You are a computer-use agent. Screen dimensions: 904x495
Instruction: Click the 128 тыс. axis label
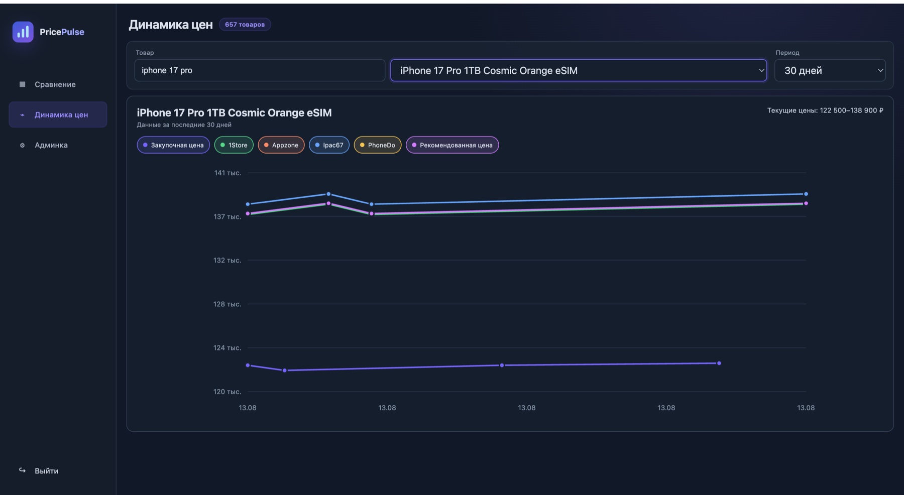pos(227,304)
